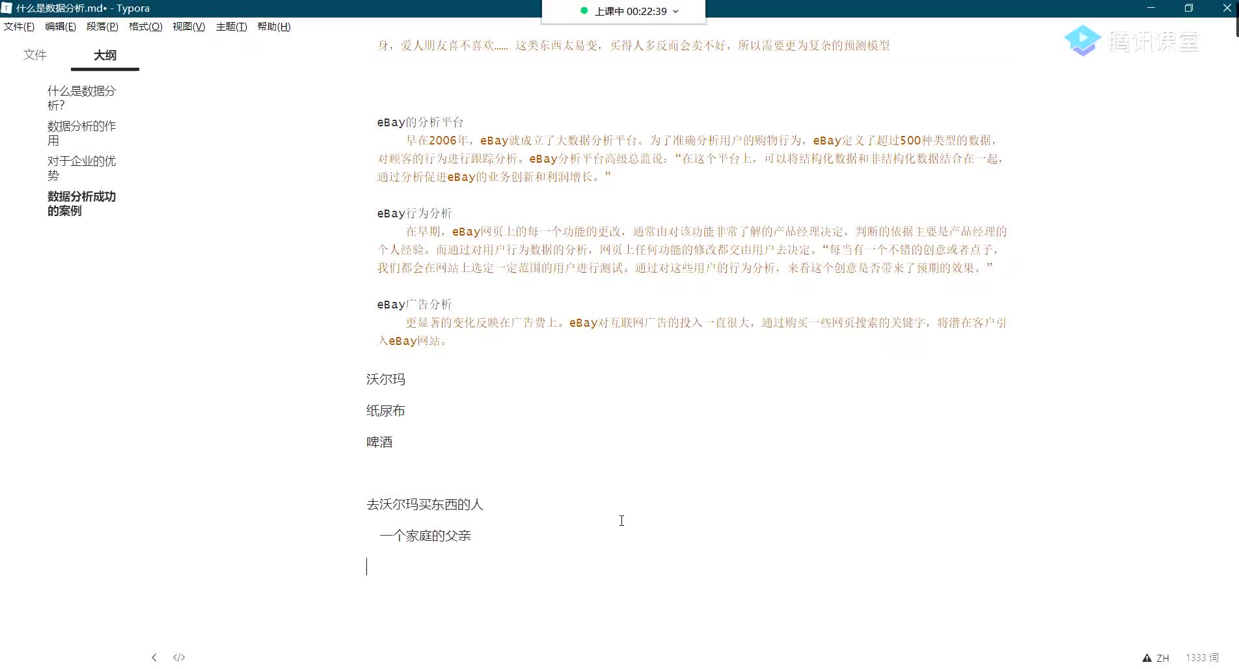Image resolution: width=1239 pixels, height=669 pixels.
Task: Place cursor in the 啤酒 line
Action: (x=379, y=442)
